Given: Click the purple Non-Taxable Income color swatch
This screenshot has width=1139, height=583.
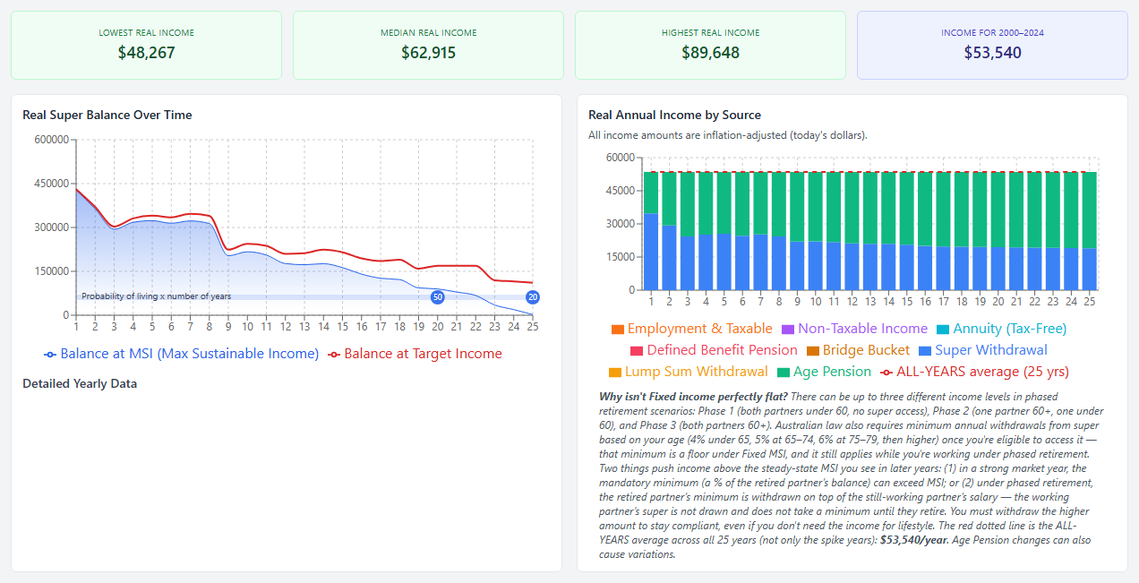Looking at the screenshot, I should pyautogui.click(x=787, y=330).
